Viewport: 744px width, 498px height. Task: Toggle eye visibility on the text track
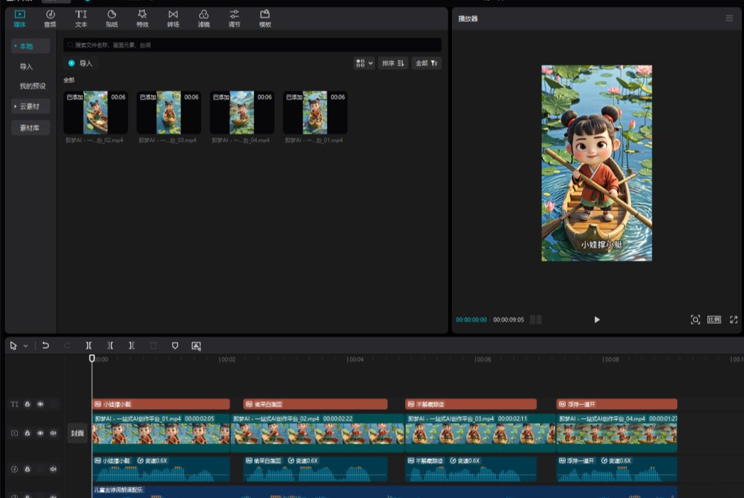(40, 404)
